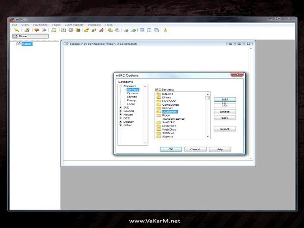Open the DCC Options toolbar icon
This screenshot has width=304, height=228.
tap(101, 30)
